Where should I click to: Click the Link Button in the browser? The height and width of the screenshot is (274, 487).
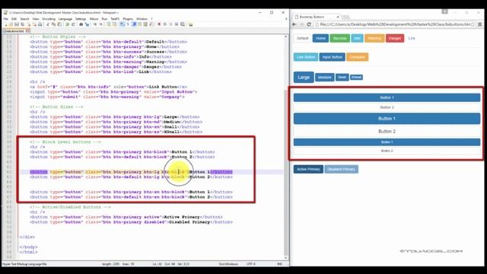coord(306,57)
